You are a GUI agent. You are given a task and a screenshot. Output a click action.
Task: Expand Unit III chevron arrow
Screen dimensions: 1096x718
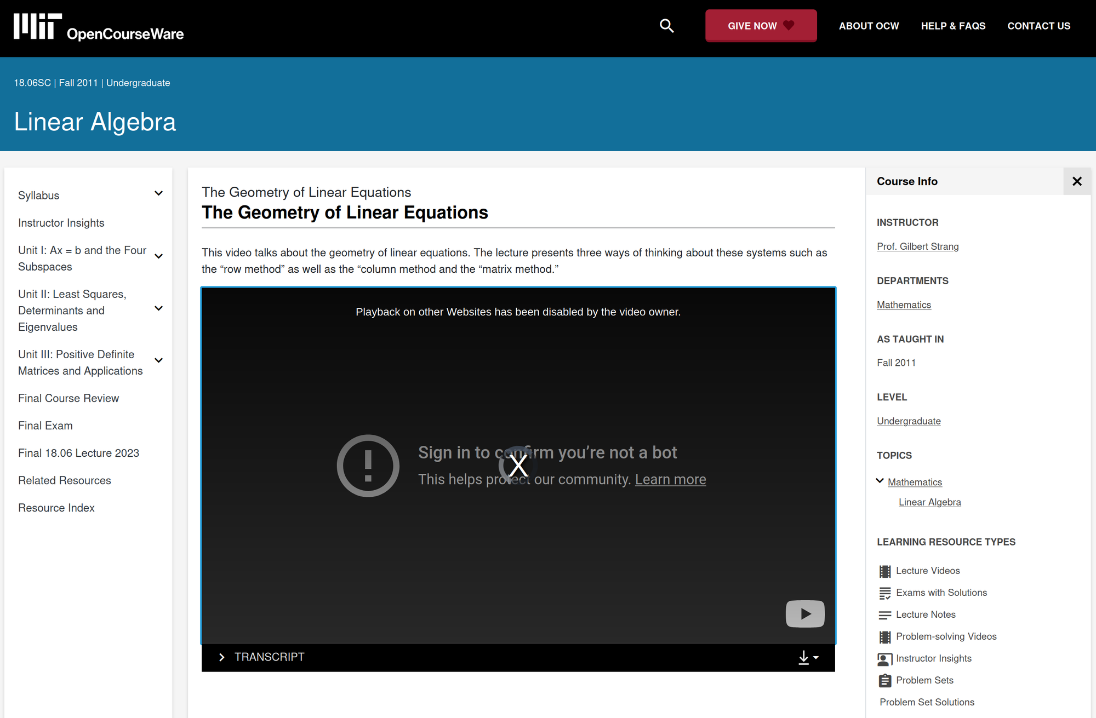click(158, 360)
